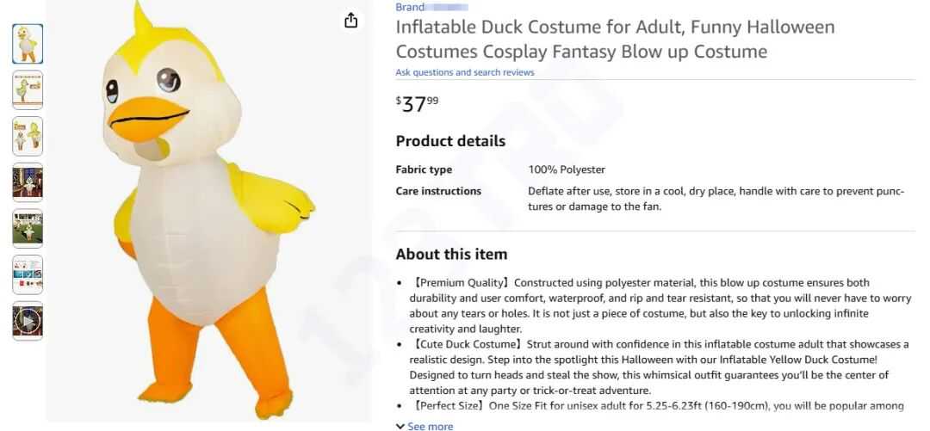Viewport: 930px width, 431px height.
Task: Click the $37.99 price
Action: coord(418,104)
